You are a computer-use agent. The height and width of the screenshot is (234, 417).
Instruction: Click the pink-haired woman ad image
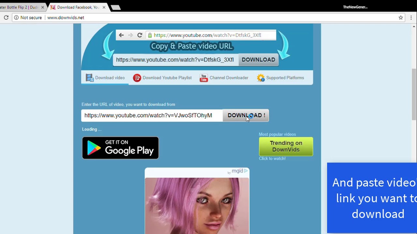pyautogui.click(x=197, y=206)
